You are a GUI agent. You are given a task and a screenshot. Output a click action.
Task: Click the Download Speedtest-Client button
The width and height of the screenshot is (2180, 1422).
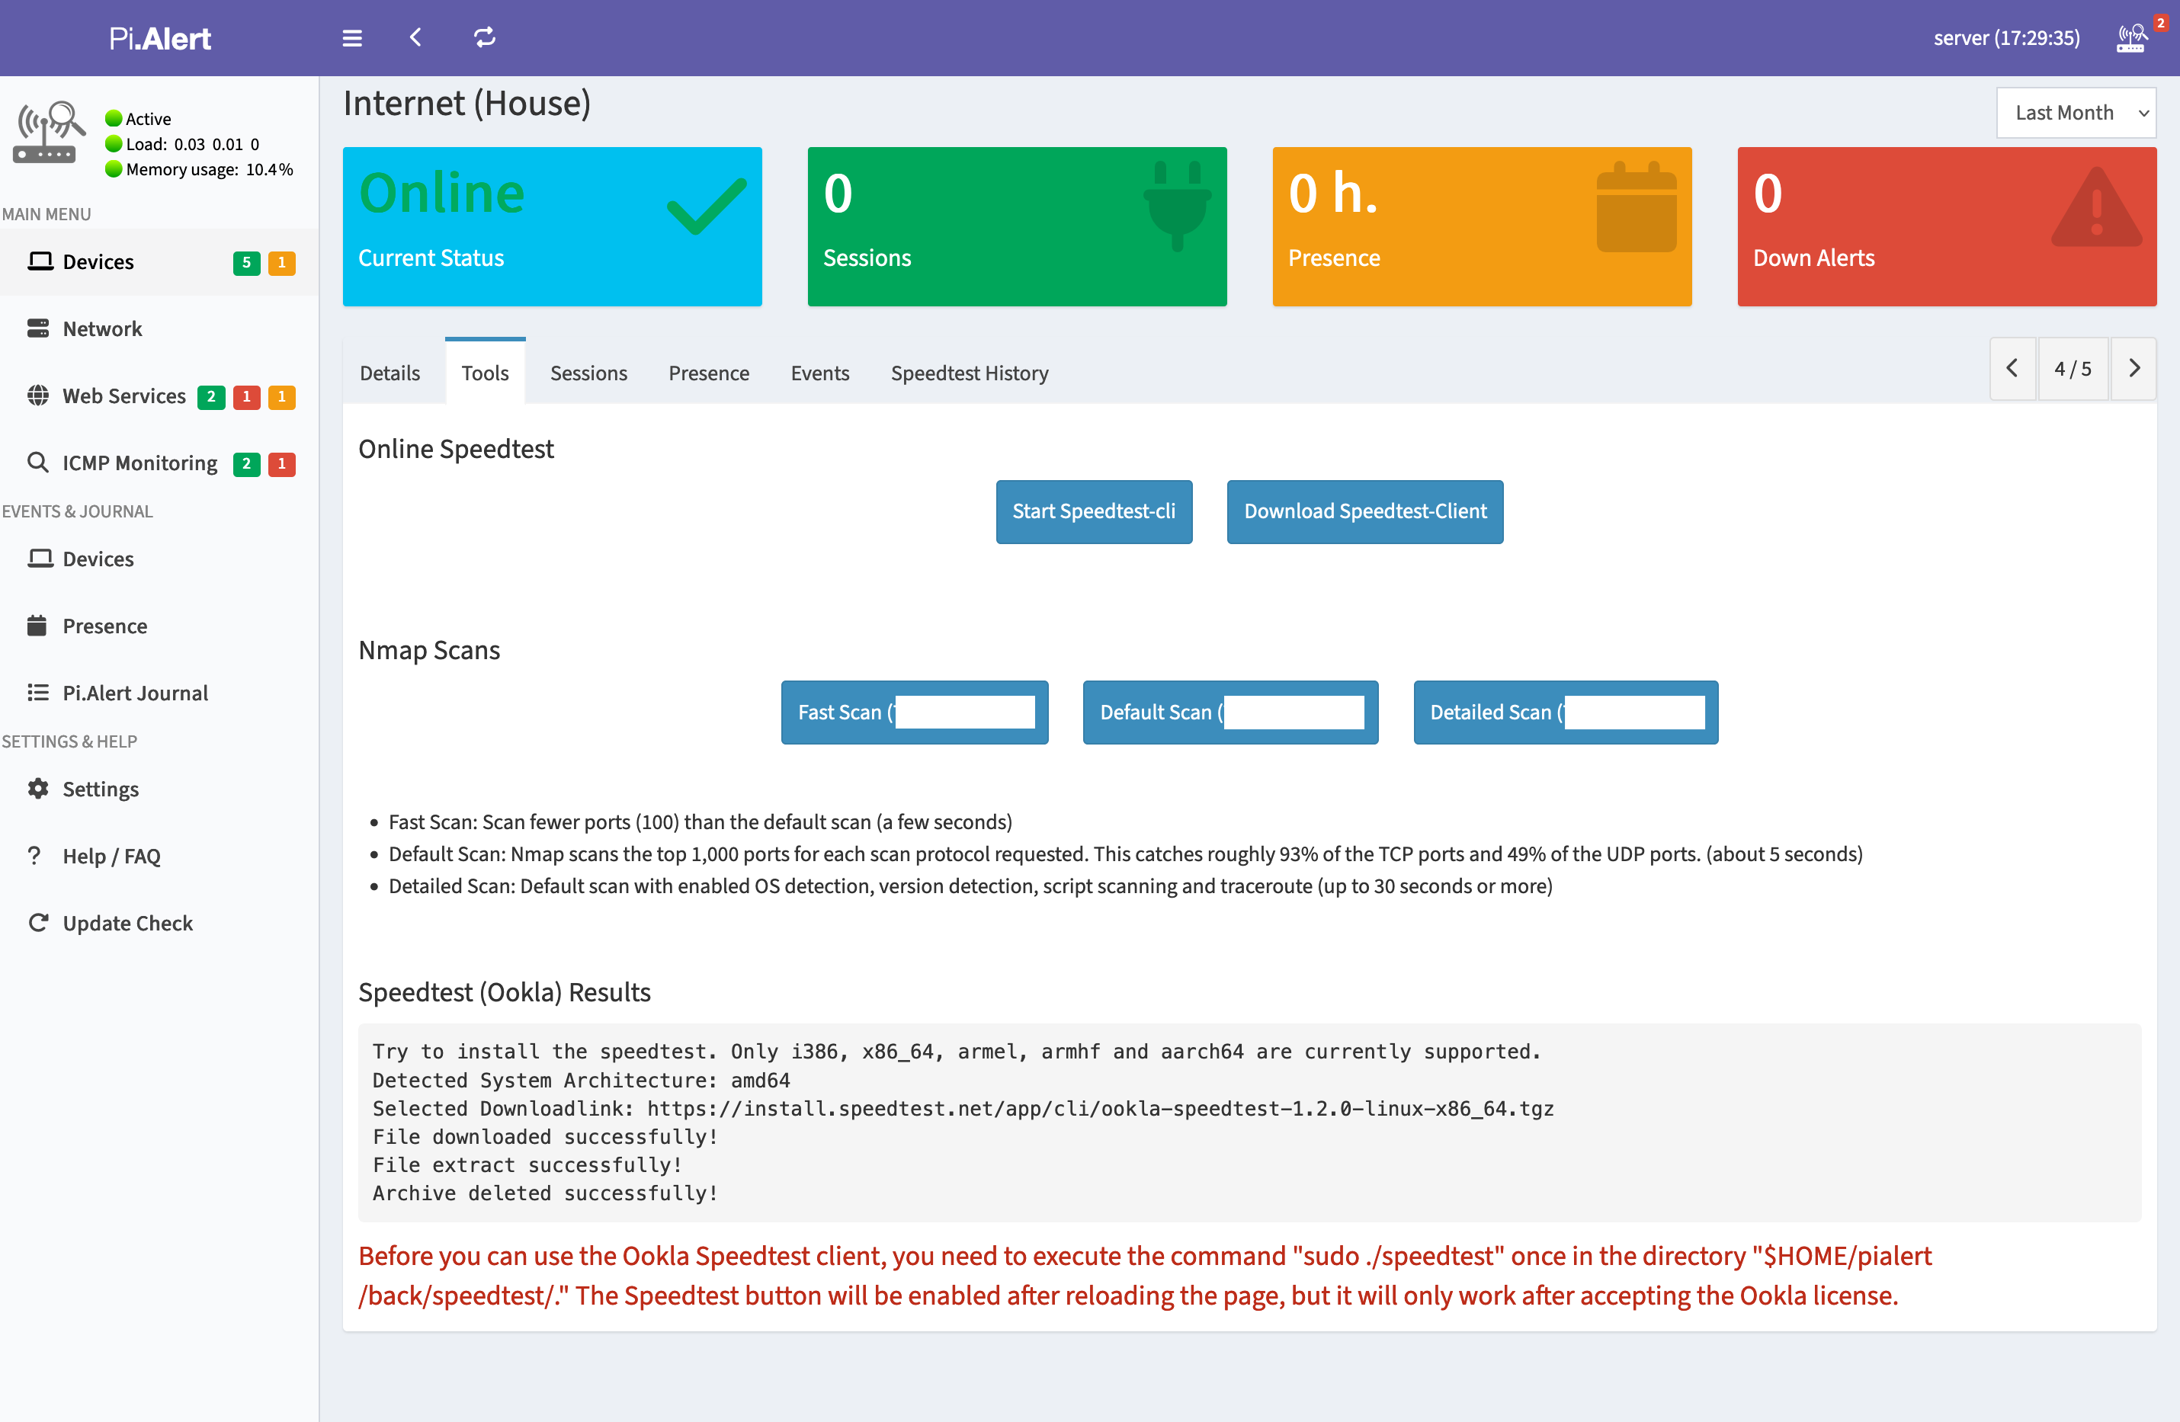pos(1364,511)
